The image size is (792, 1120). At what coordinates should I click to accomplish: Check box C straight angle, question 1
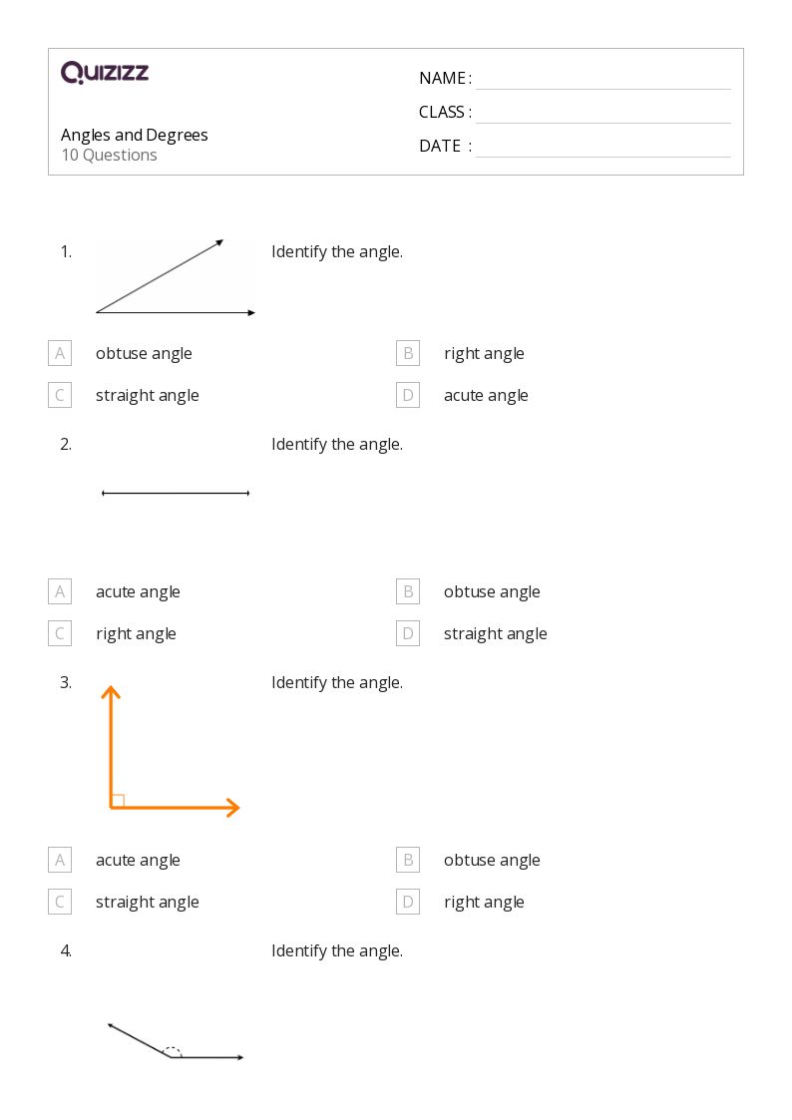pyautogui.click(x=60, y=395)
